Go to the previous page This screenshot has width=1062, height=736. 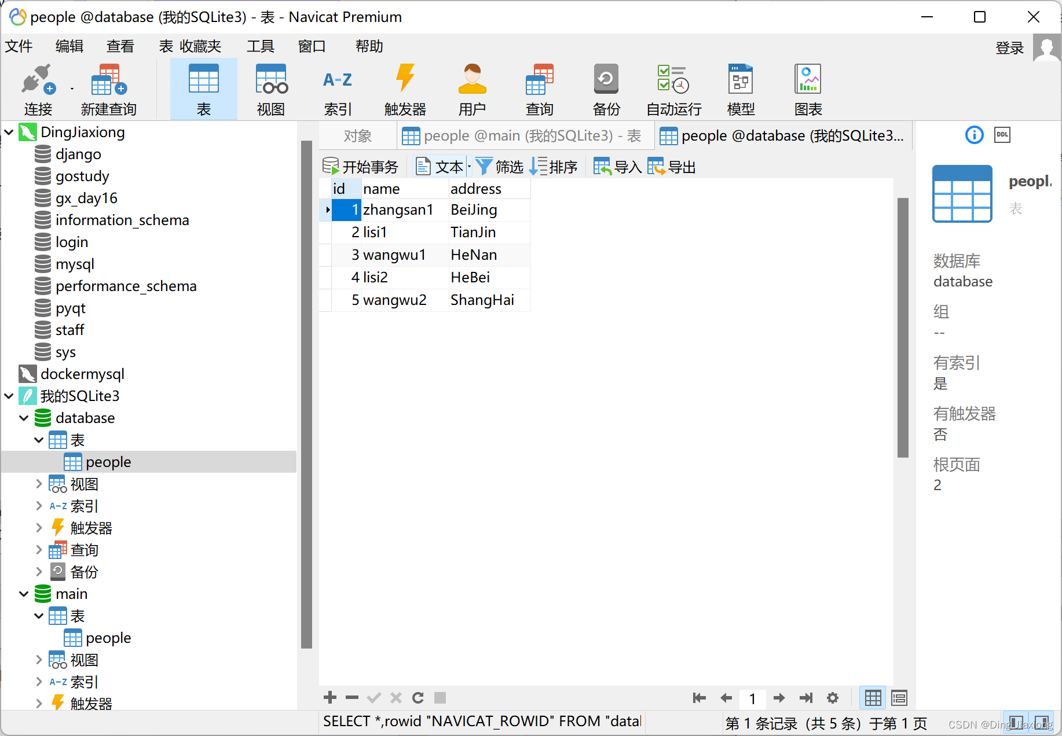point(726,698)
